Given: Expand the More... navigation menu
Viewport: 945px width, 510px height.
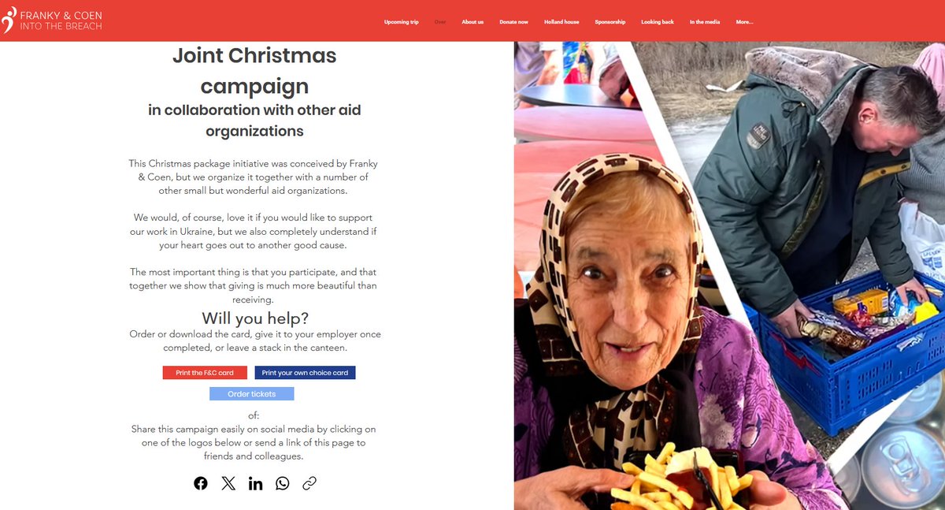Looking at the screenshot, I should click(744, 22).
